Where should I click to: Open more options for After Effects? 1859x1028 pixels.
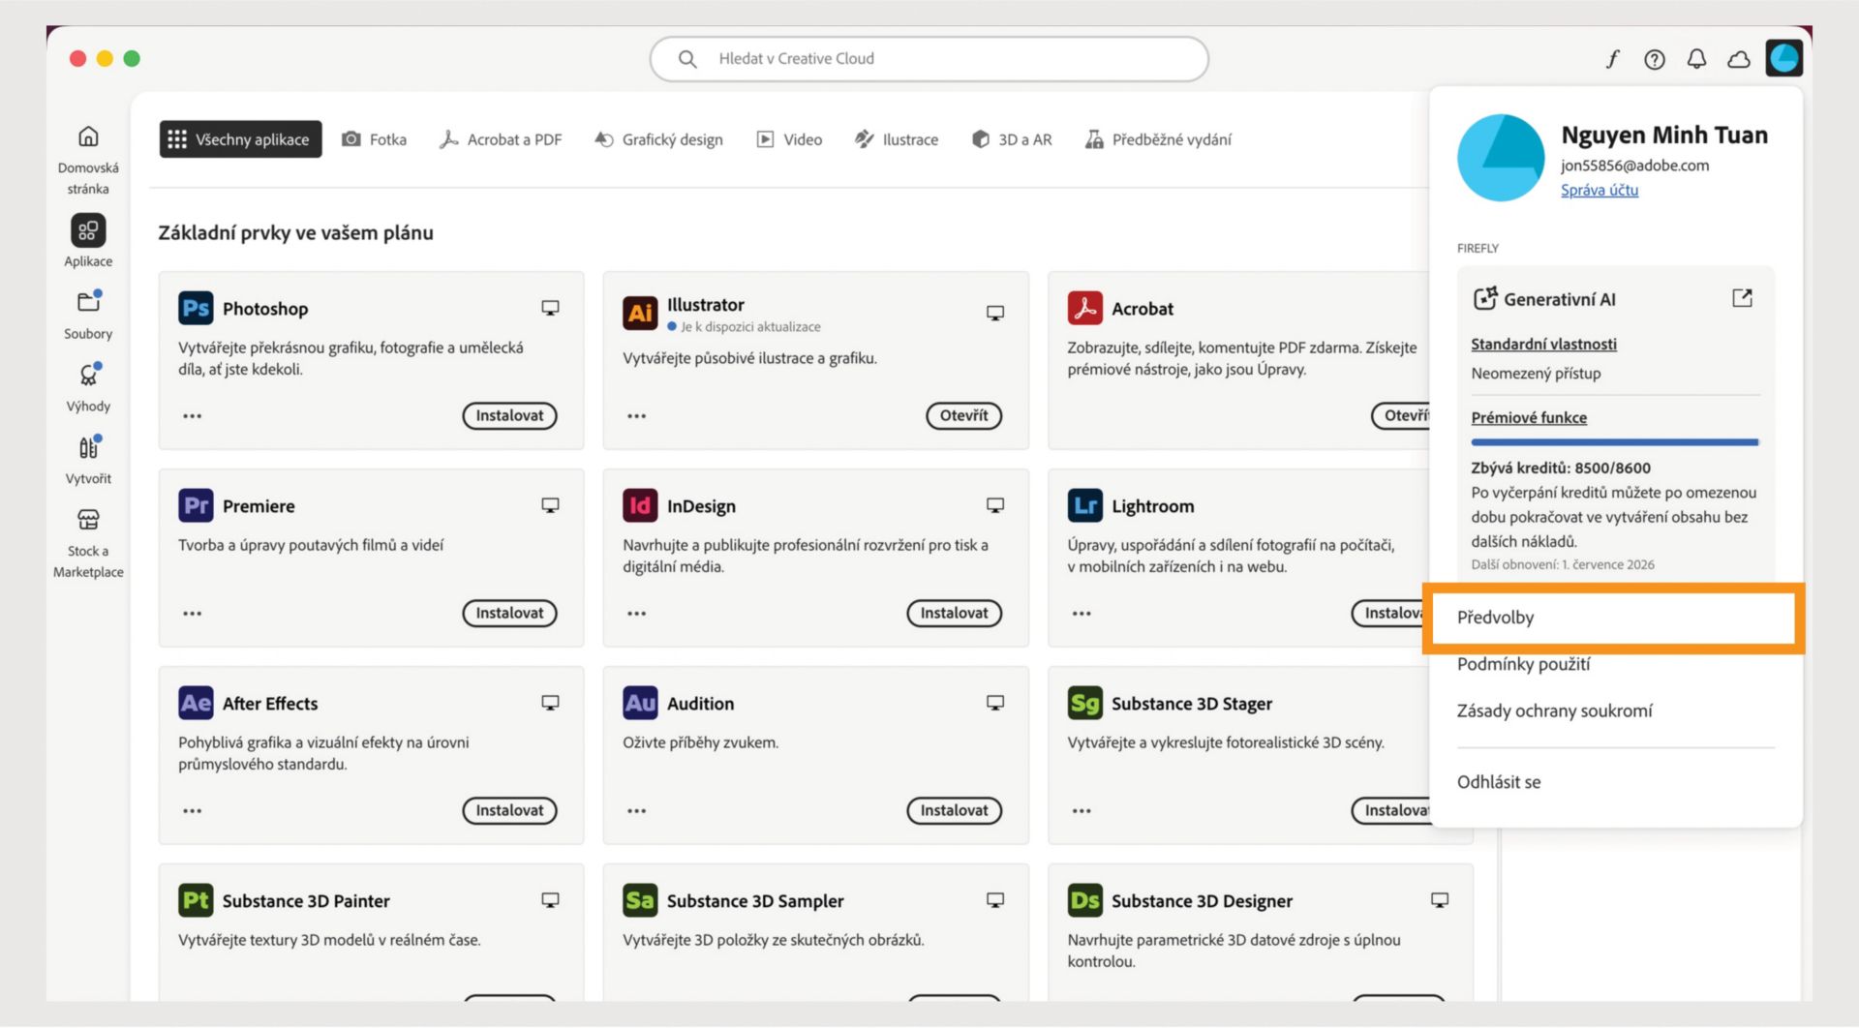[x=192, y=811]
